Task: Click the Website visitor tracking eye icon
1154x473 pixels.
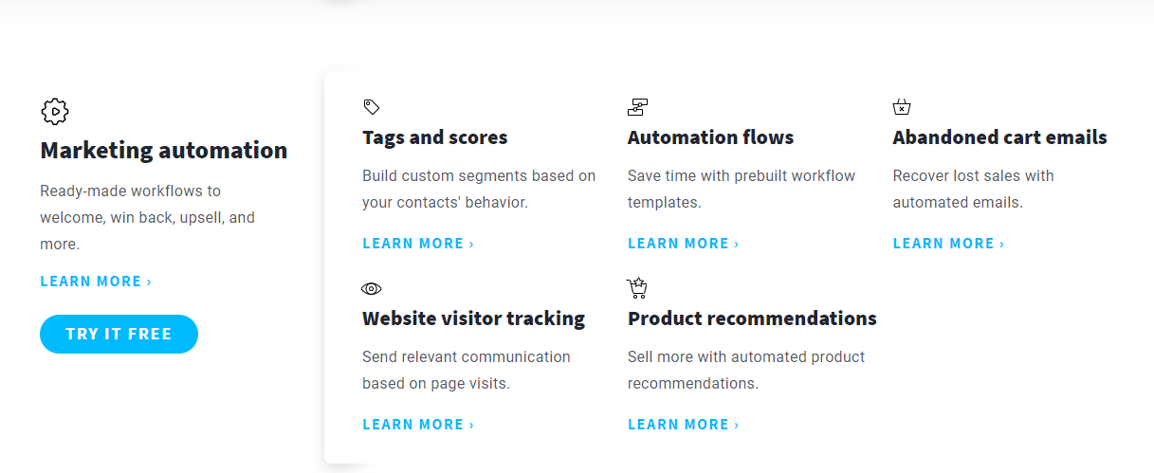Action: [x=371, y=288]
